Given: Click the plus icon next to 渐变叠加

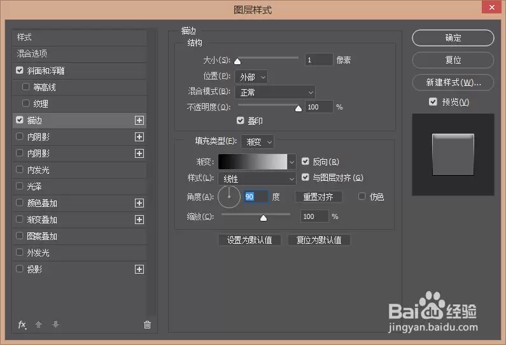Looking at the screenshot, I should point(139,220).
